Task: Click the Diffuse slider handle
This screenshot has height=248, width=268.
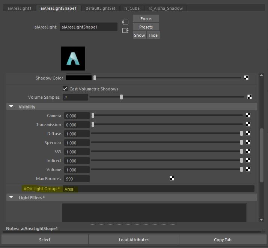Action: click(241, 133)
